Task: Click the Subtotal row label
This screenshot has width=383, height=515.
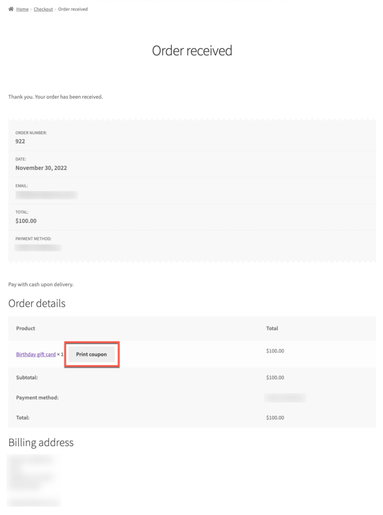Action: click(27, 377)
